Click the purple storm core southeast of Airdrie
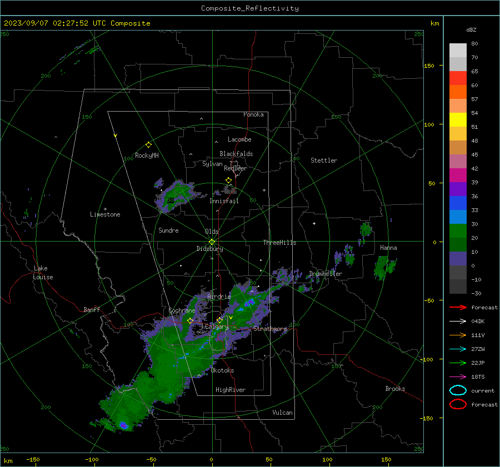Viewport: 500px width, 467px height. pyautogui.click(x=249, y=302)
